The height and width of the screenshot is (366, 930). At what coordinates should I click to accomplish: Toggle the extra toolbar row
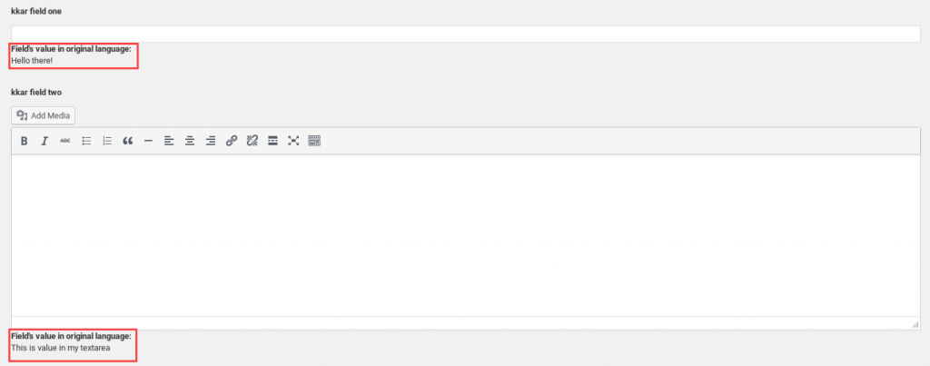point(314,141)
